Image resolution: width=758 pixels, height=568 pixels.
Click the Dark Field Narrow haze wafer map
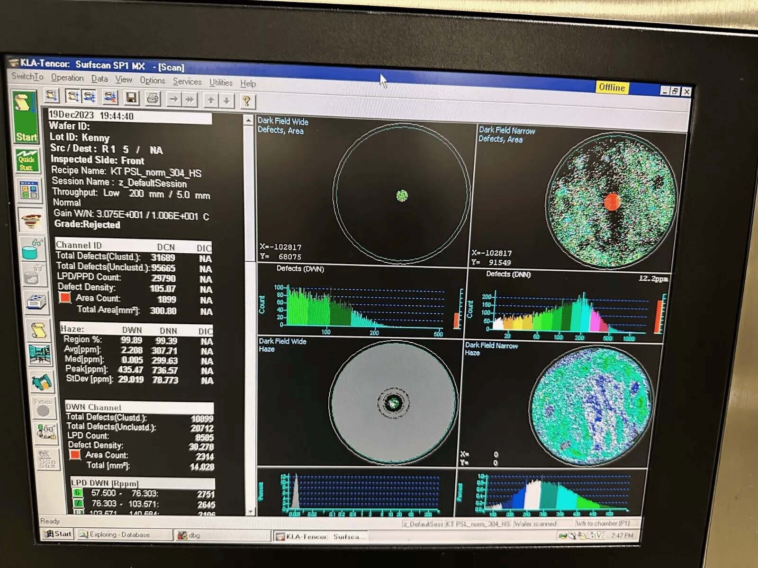click(x=591, y=406)
